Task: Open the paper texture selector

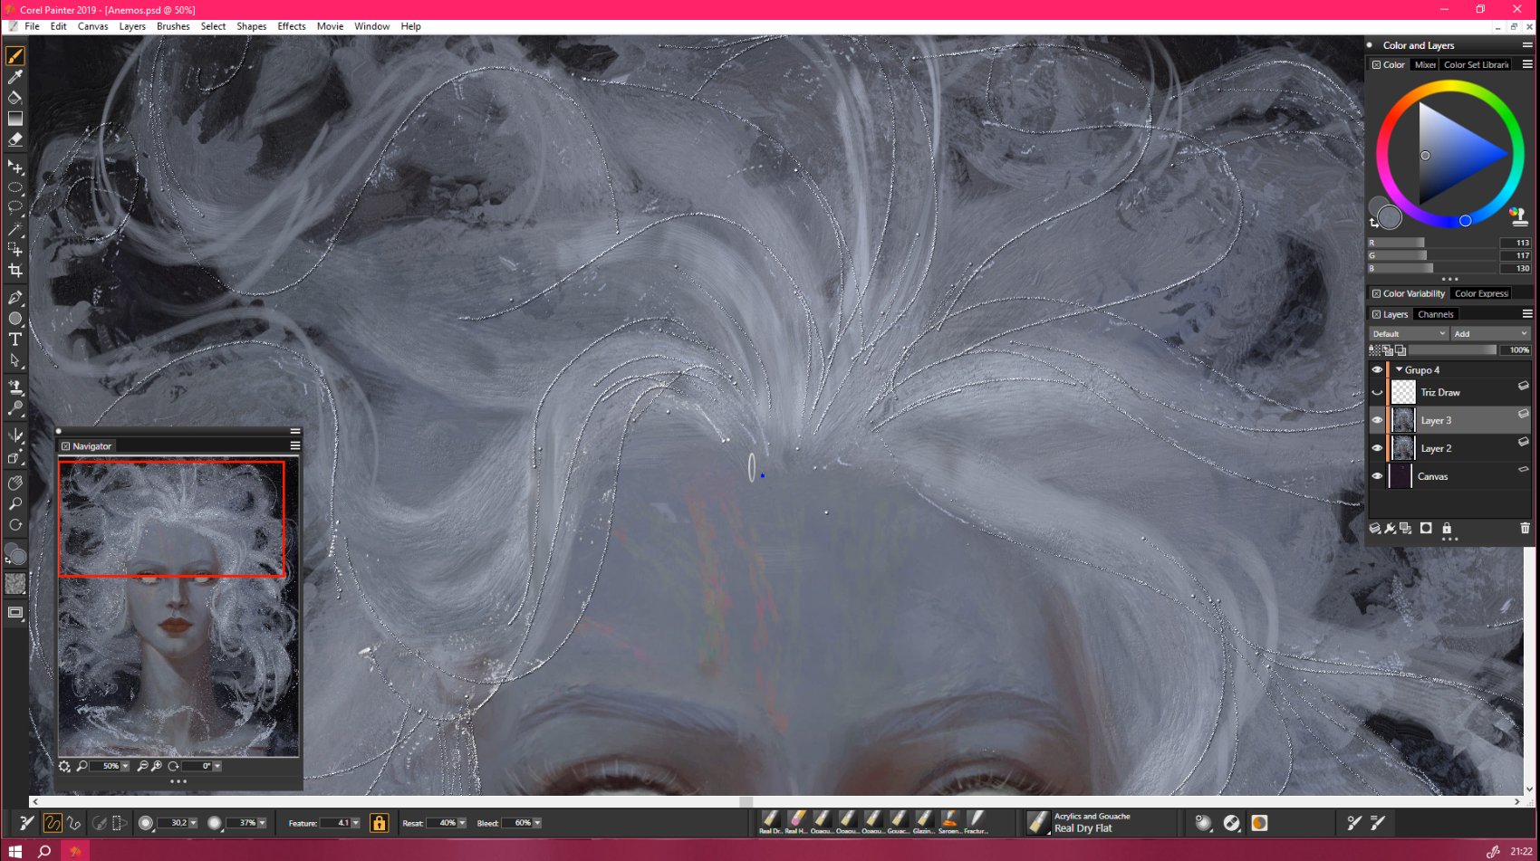Action: coord(15,585)
